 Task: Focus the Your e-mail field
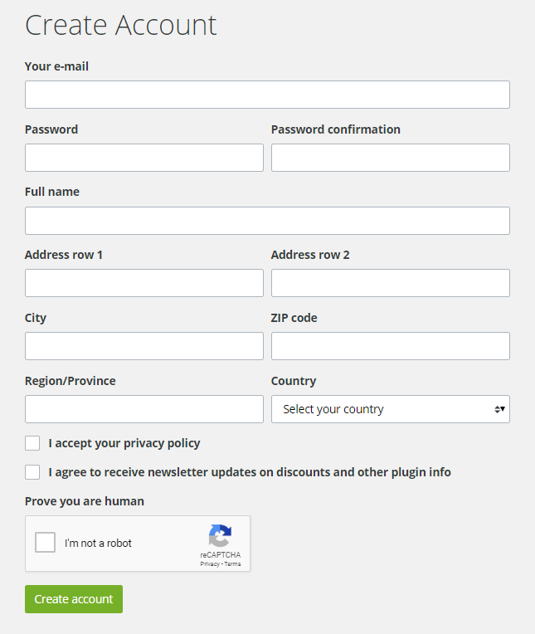tap(267, 95)
